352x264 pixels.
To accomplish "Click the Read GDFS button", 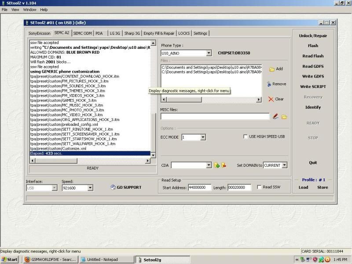I will (313, 66).
